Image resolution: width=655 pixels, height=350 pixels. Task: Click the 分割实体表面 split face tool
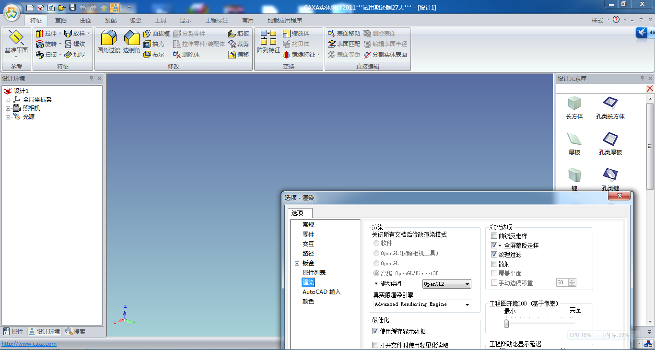385,55
